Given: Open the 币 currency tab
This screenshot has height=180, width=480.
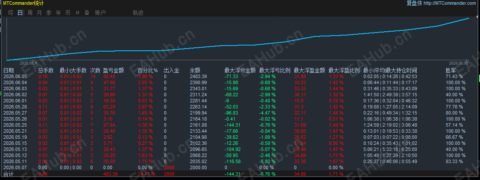Looking at the screenshot, I should 68,13.
